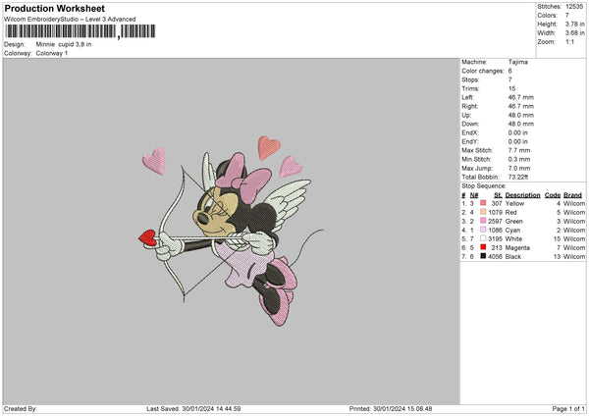Select the 'Yellow' description in stop 1
This screenshot has width=589, height=416.
click(514, 203)
